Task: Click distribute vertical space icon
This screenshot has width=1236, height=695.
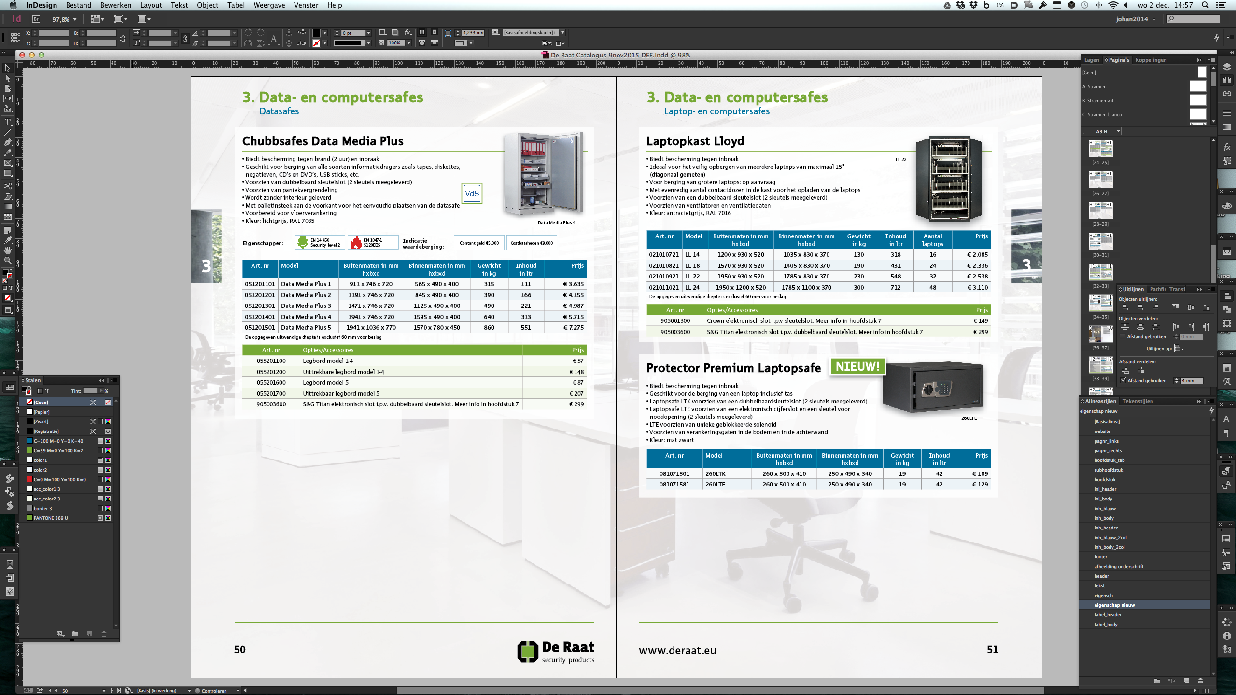Action: coord(1125,371)
